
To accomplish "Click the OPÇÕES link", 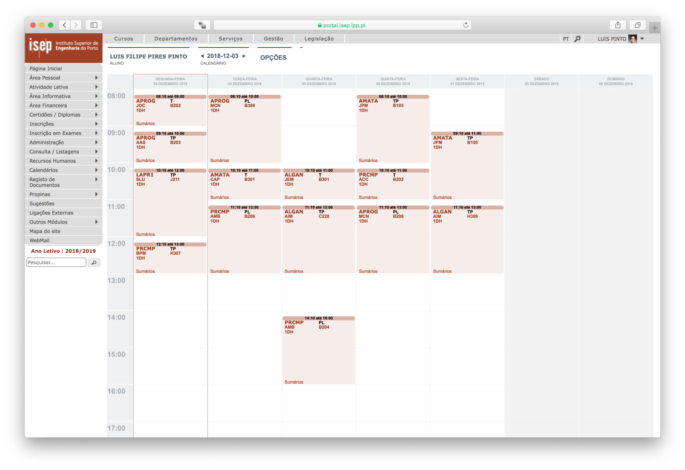I will click(x=273, y=57).
